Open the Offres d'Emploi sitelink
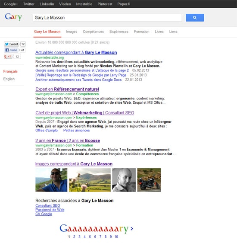Image resolution: width=237 pixels, height=243 pixels. coord(47,130)
